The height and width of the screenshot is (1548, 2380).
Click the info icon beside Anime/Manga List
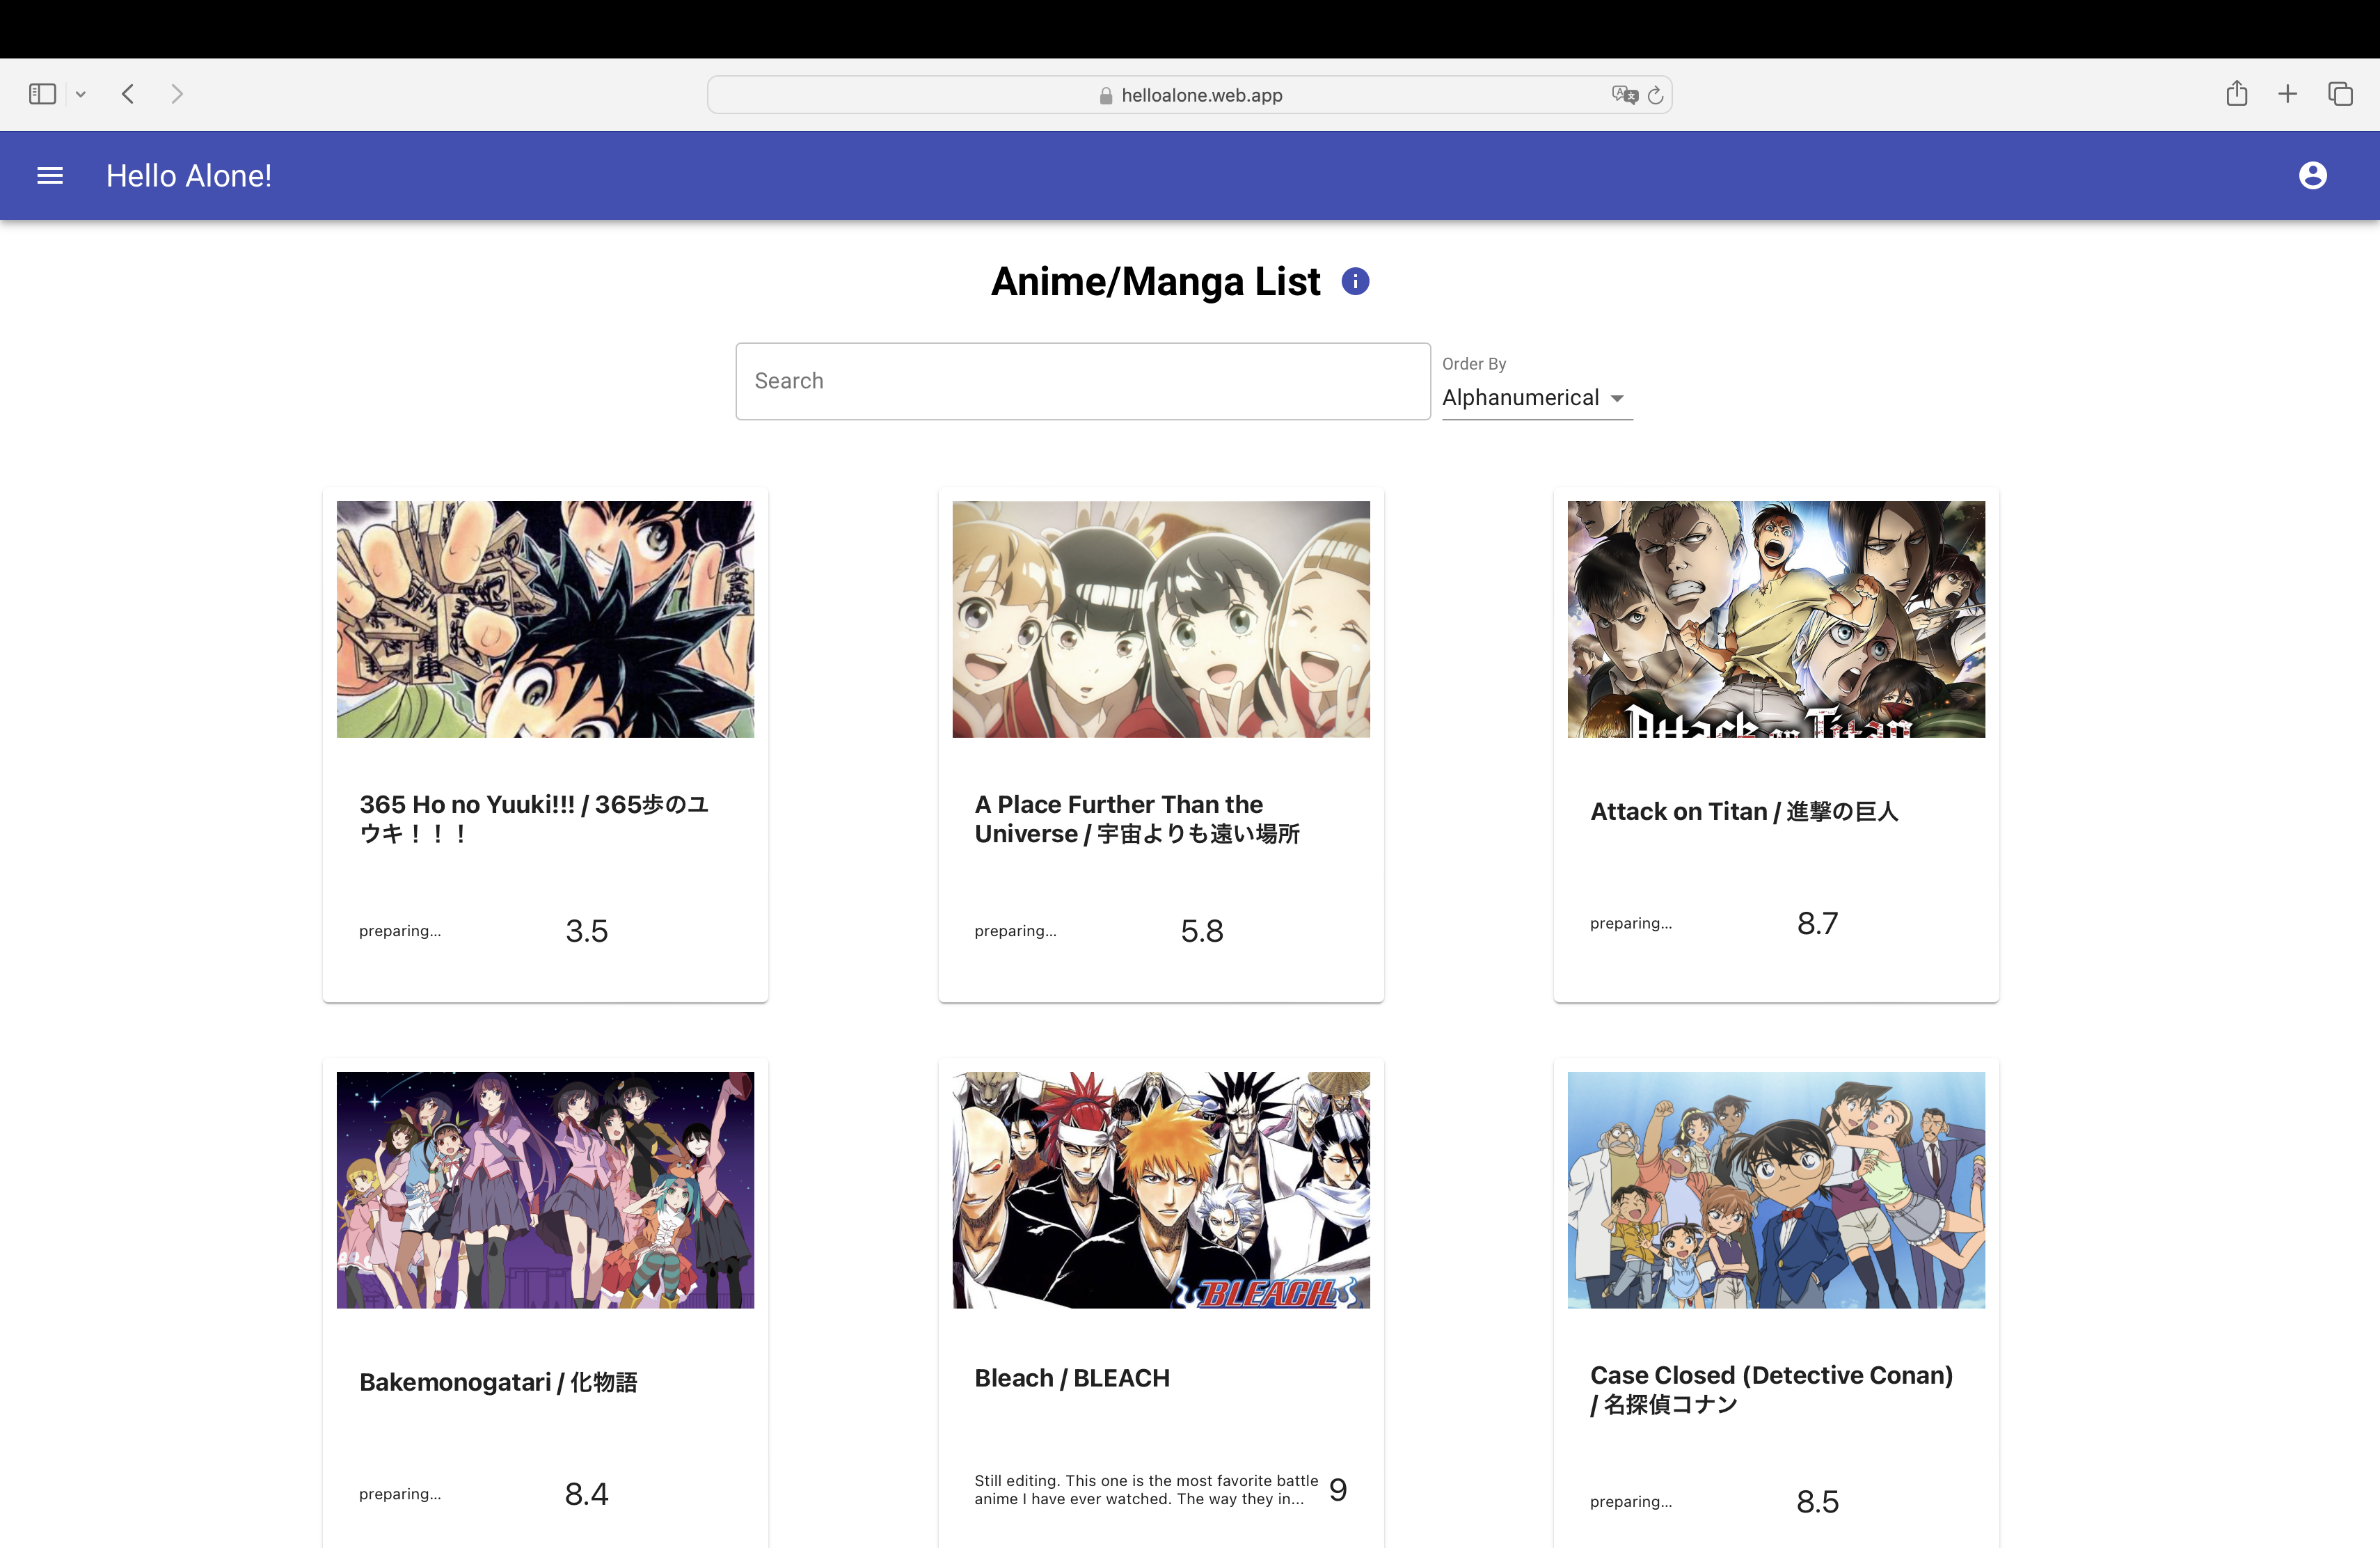(x=1355, y=282)
